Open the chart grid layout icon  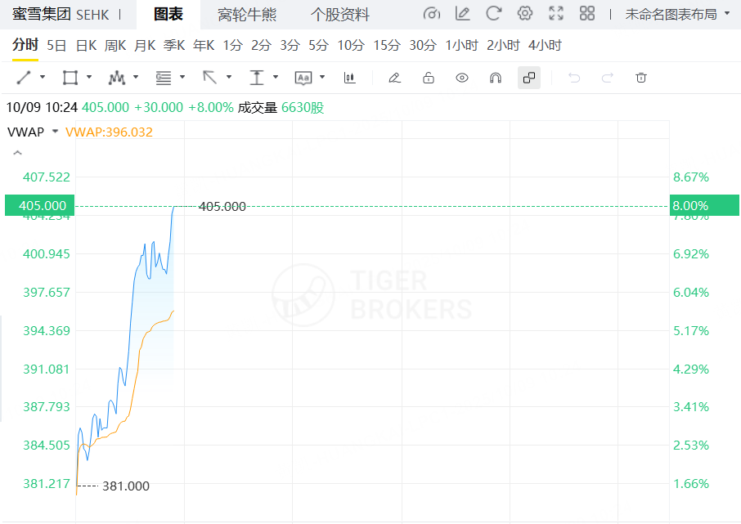click(587, 14)
